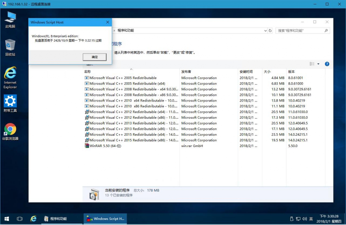Open the view options dropdown arrow
This screenshot has width=346, height=225.
pyautogui.click(x=318, y=64)
